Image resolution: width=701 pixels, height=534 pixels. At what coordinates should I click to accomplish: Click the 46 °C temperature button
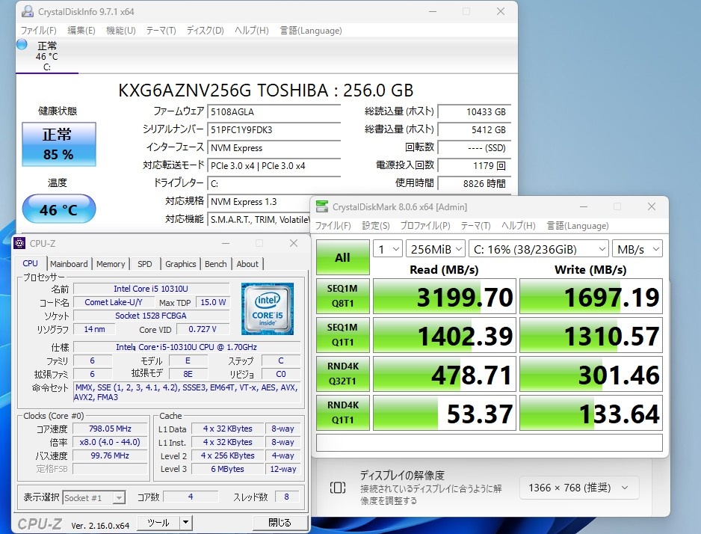(59, 209)
